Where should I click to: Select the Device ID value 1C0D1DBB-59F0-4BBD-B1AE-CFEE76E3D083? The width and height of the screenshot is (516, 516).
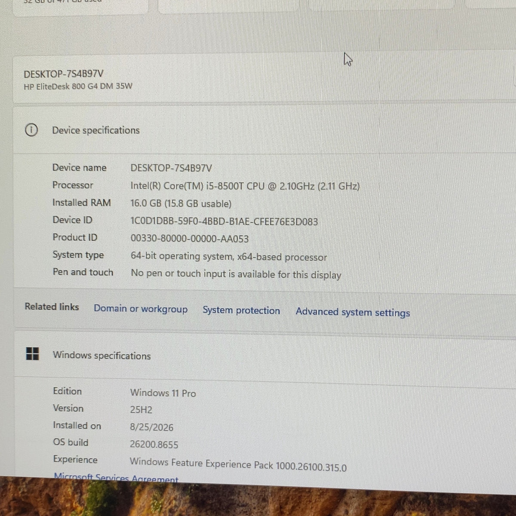click(224, 222)
